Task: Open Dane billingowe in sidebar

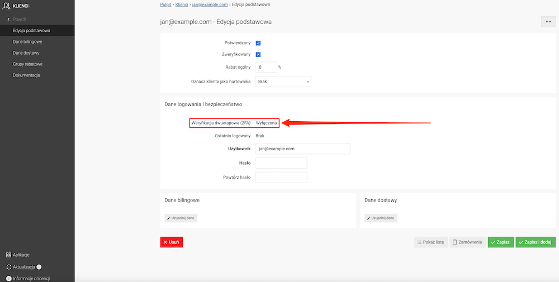Action: (x=27, y=42)
